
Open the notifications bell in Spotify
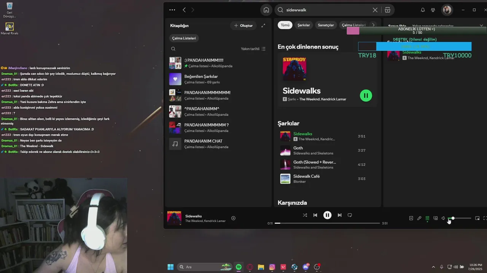coord(423,10)
